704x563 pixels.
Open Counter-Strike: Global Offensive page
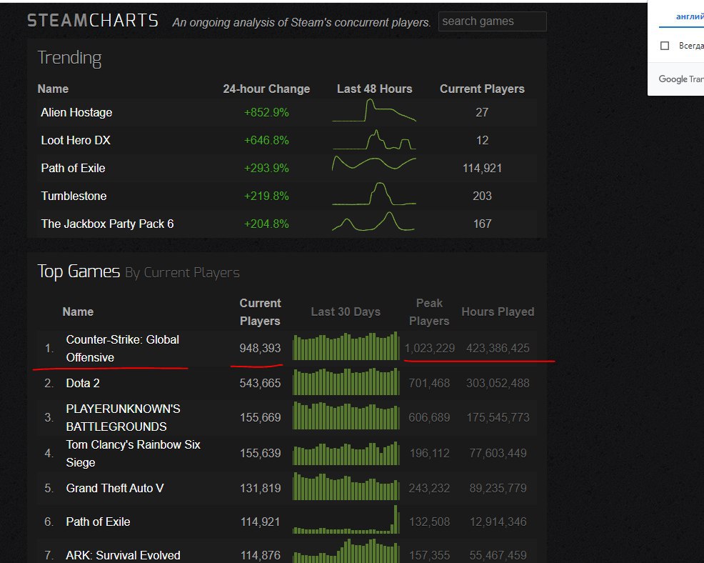(122, 348)
